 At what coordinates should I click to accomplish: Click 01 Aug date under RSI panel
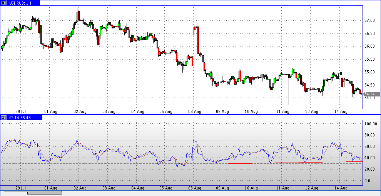tap(50, 188)
